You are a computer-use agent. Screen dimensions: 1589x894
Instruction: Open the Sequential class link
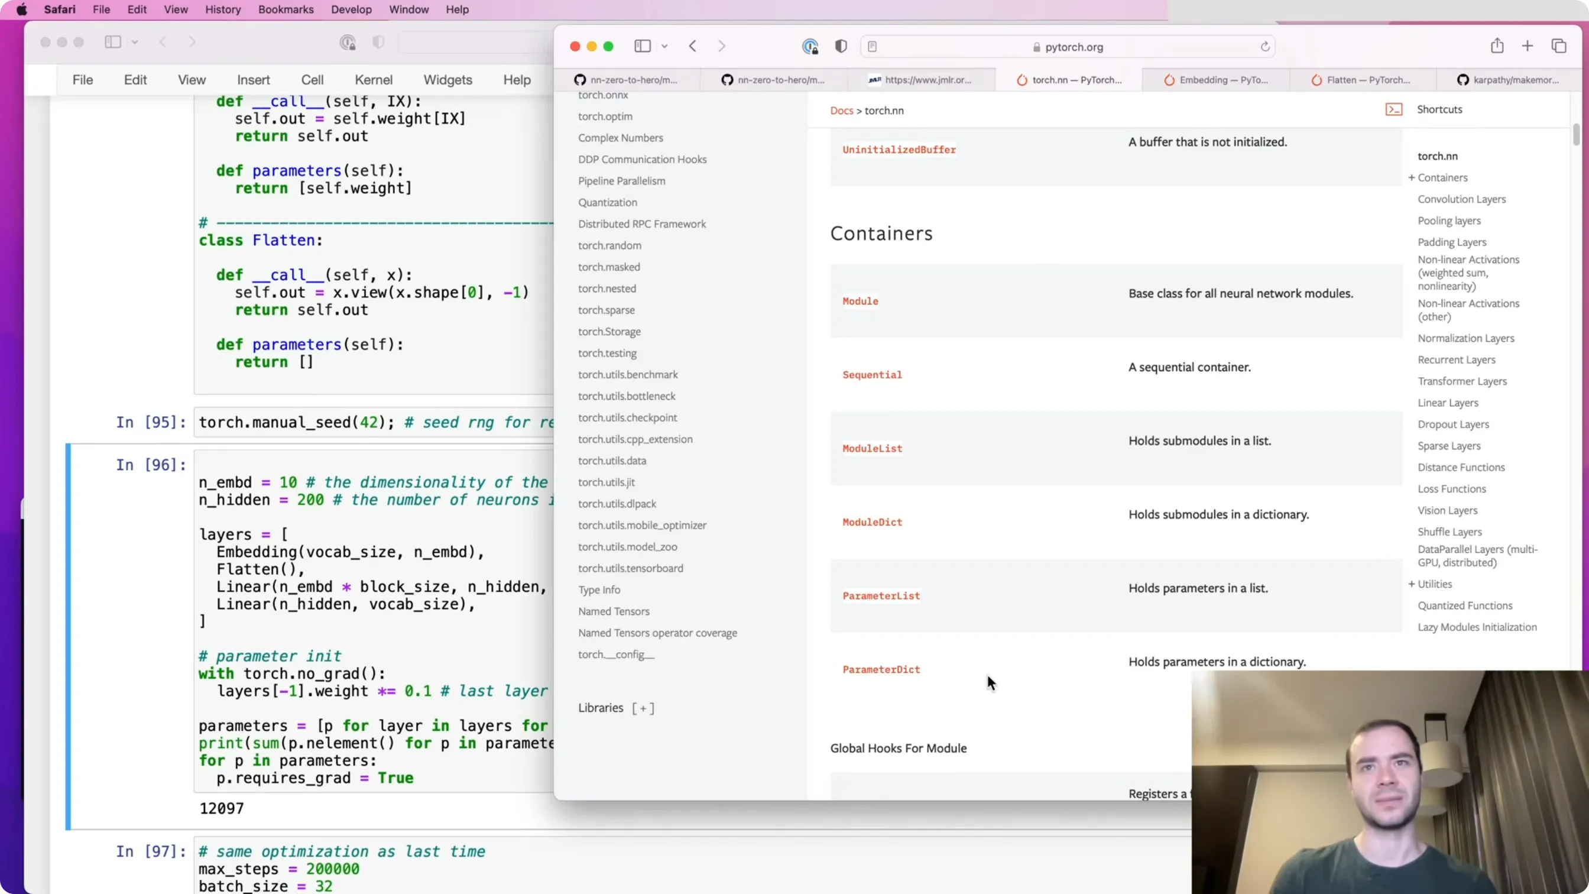pos(872,374)
